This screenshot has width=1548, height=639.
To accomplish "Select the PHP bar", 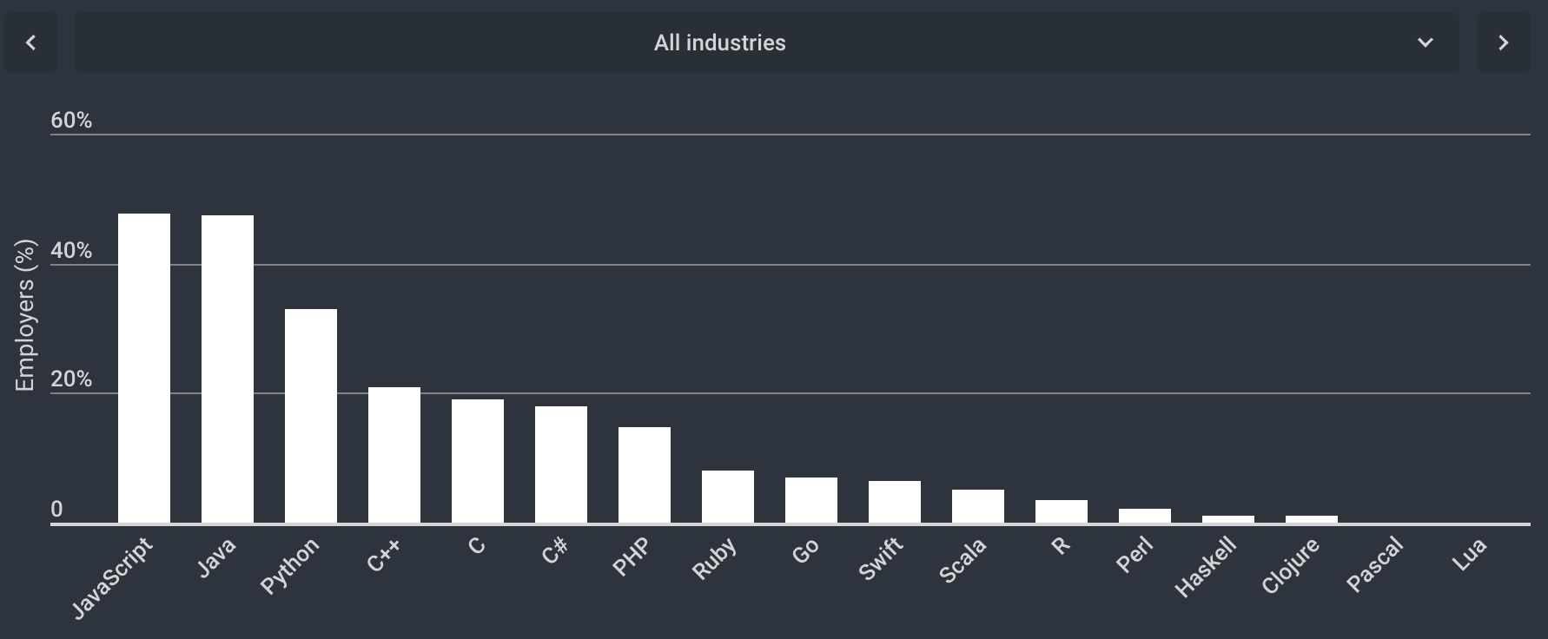I will (645, 475).
